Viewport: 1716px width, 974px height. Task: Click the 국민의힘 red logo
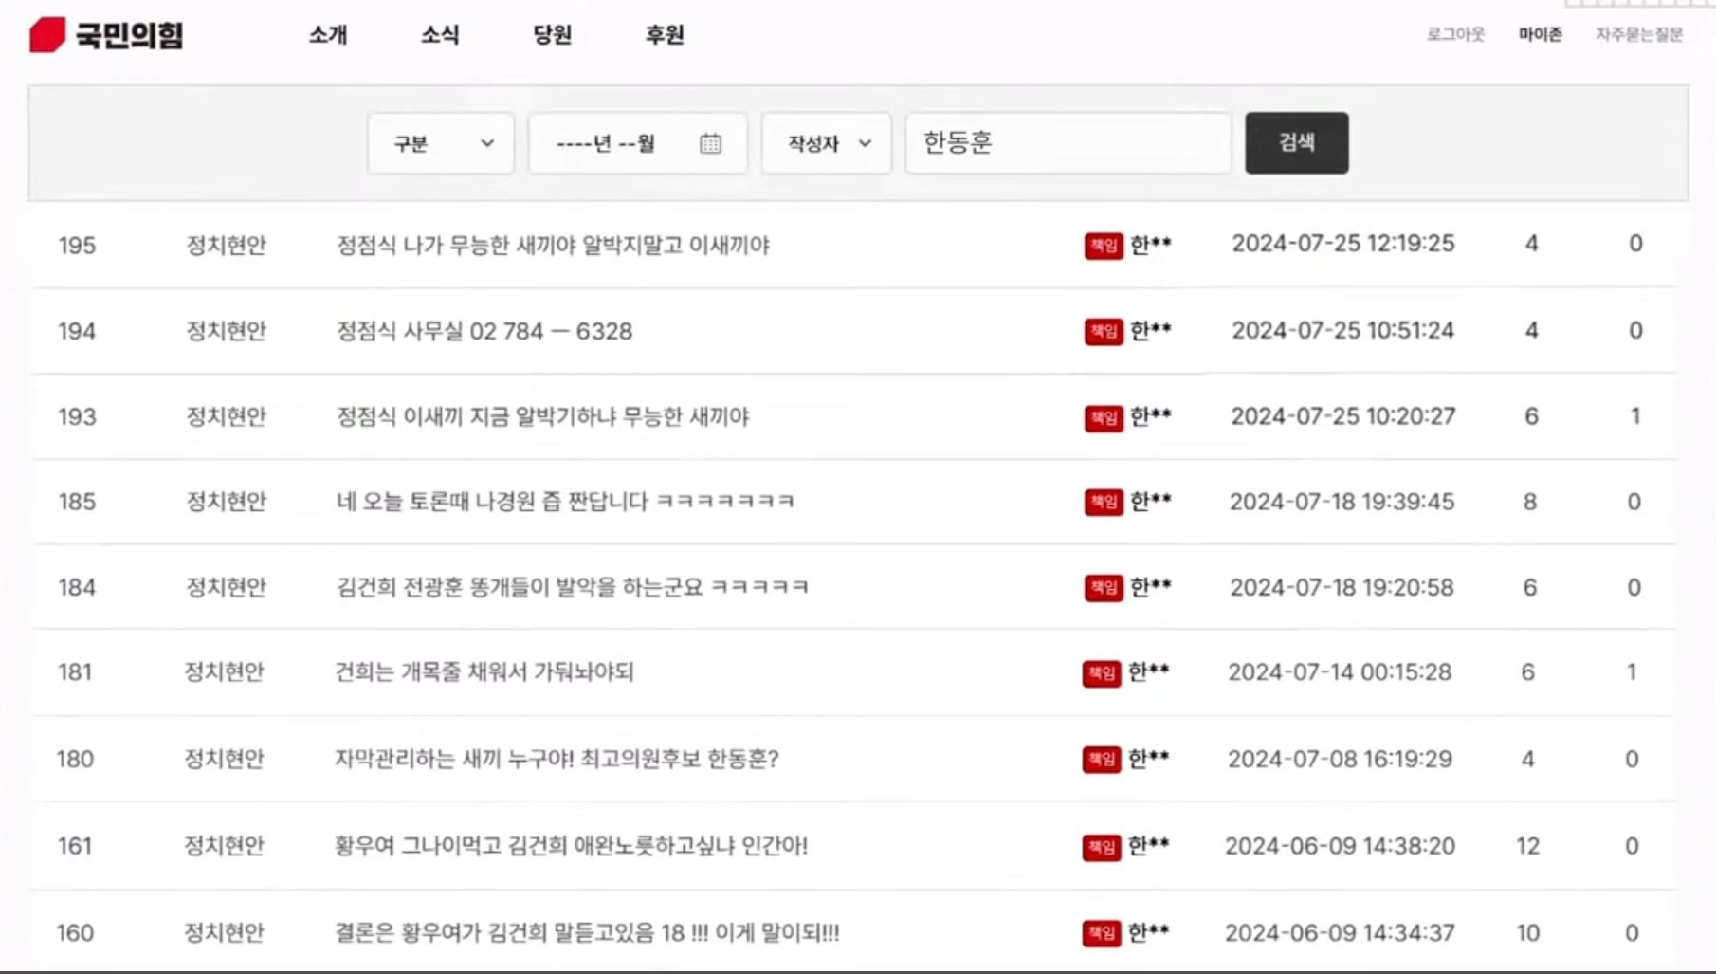[x=106, y=35]
